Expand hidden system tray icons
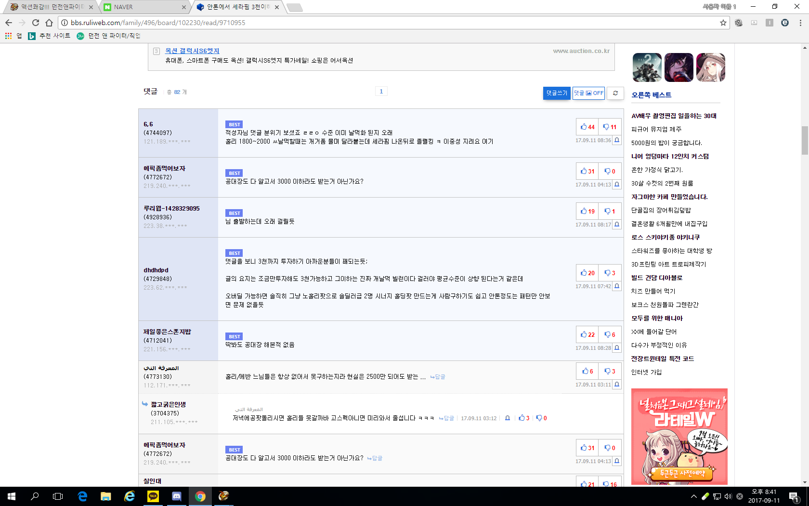 click(x=693, y=496)
